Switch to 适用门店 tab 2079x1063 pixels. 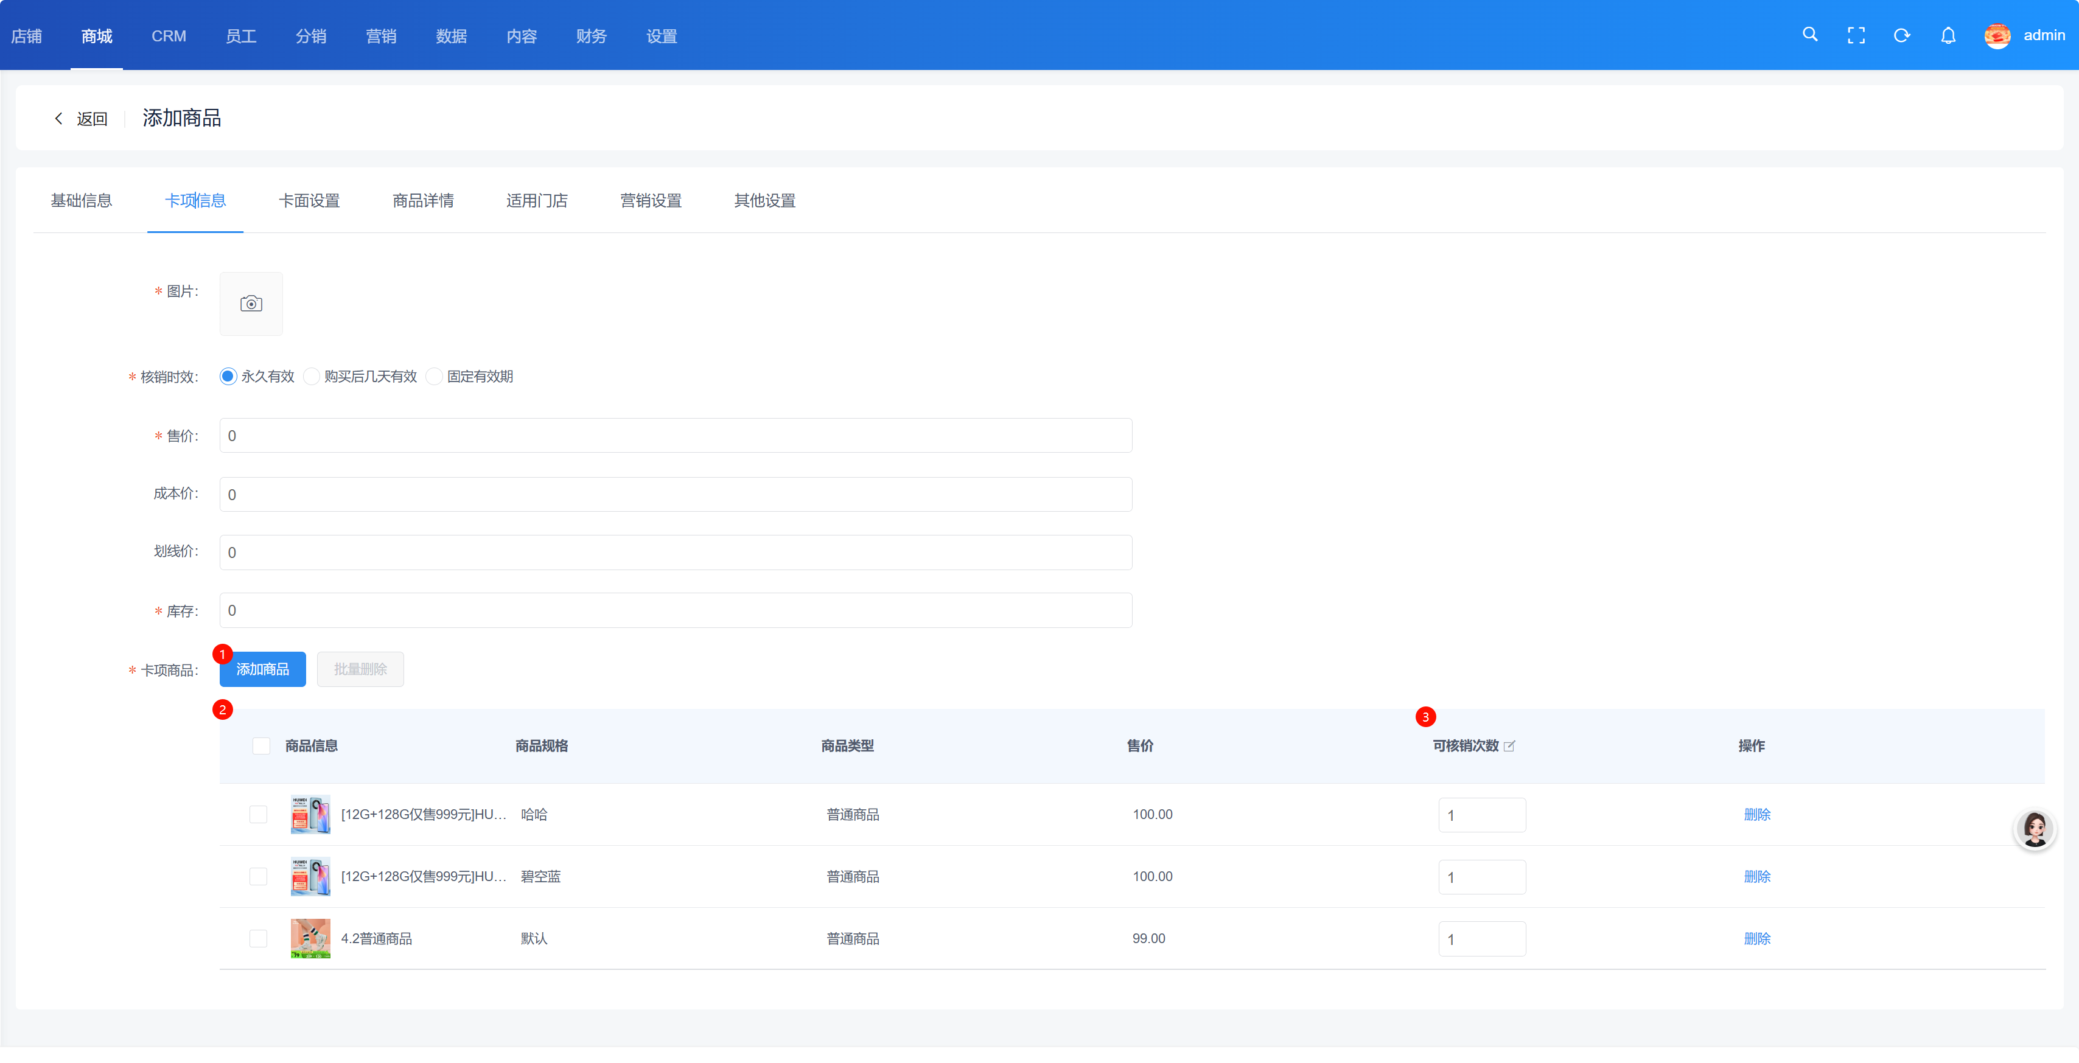[x=537, y=200]
